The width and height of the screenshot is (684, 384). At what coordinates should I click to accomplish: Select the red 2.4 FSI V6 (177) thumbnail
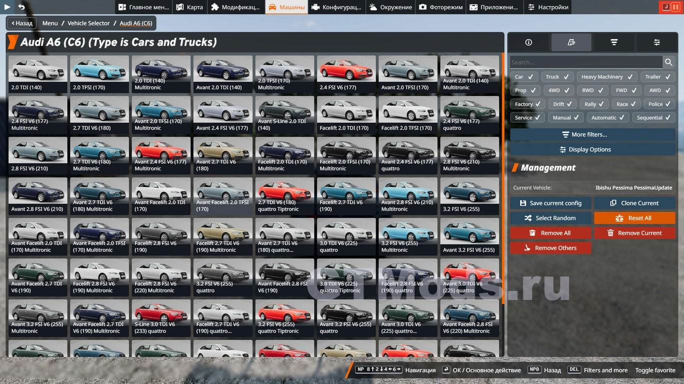tap(346, 73)
